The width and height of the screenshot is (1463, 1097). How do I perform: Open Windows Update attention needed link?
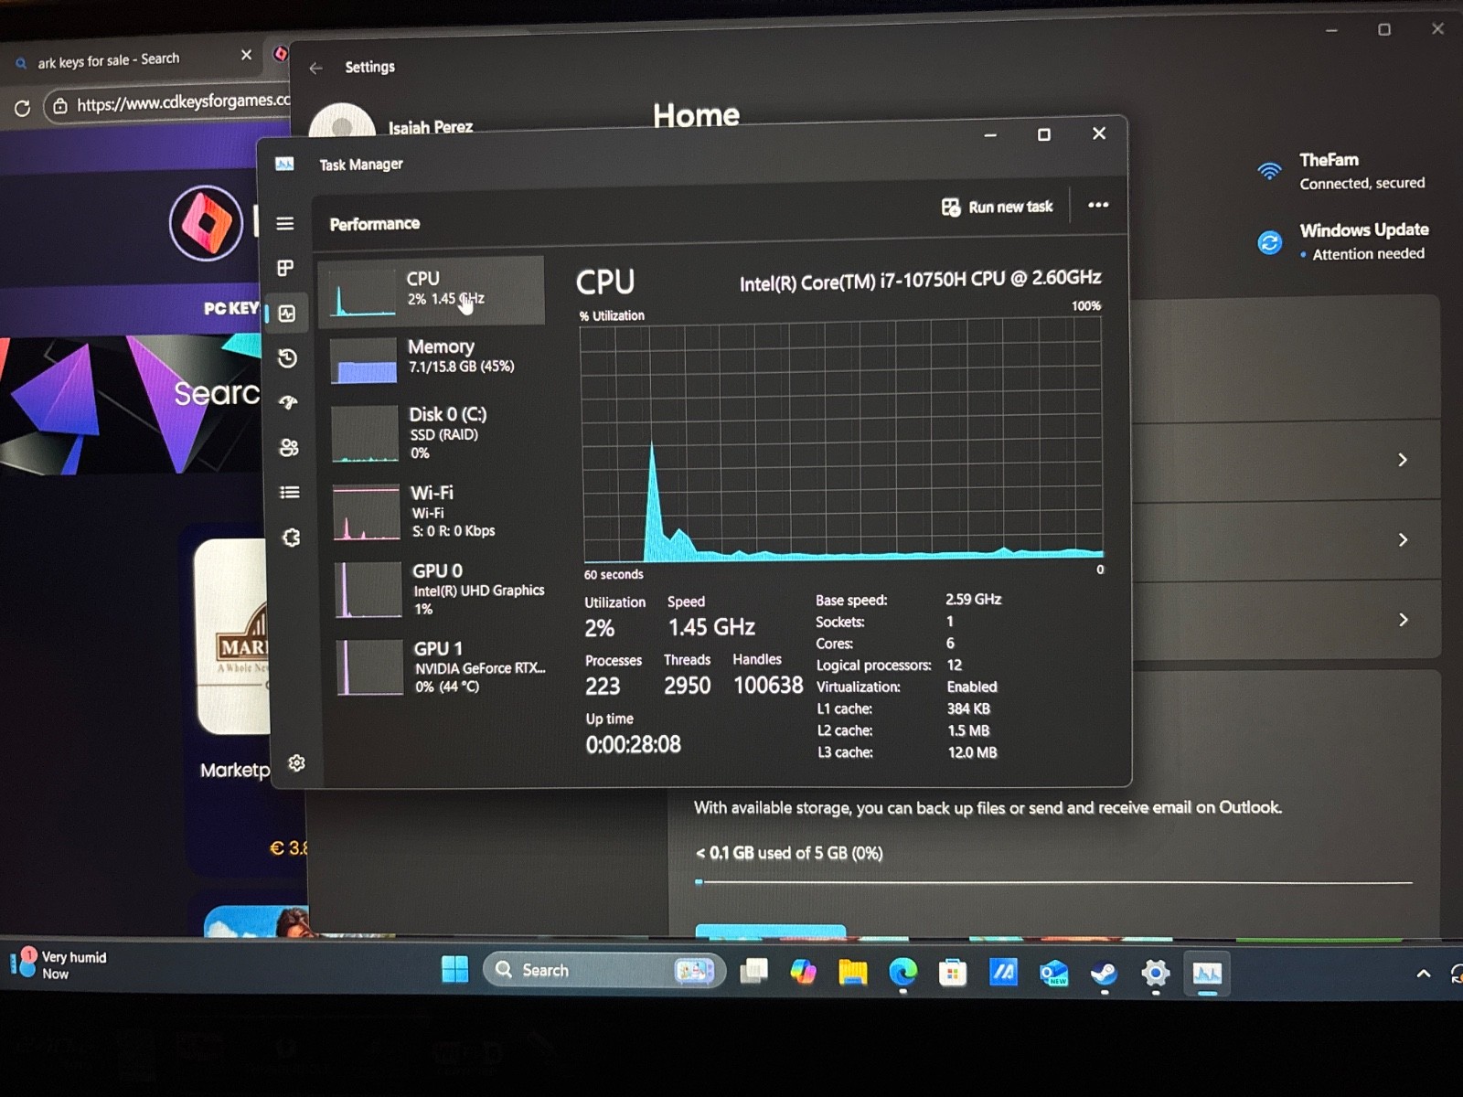[1343, 241]
